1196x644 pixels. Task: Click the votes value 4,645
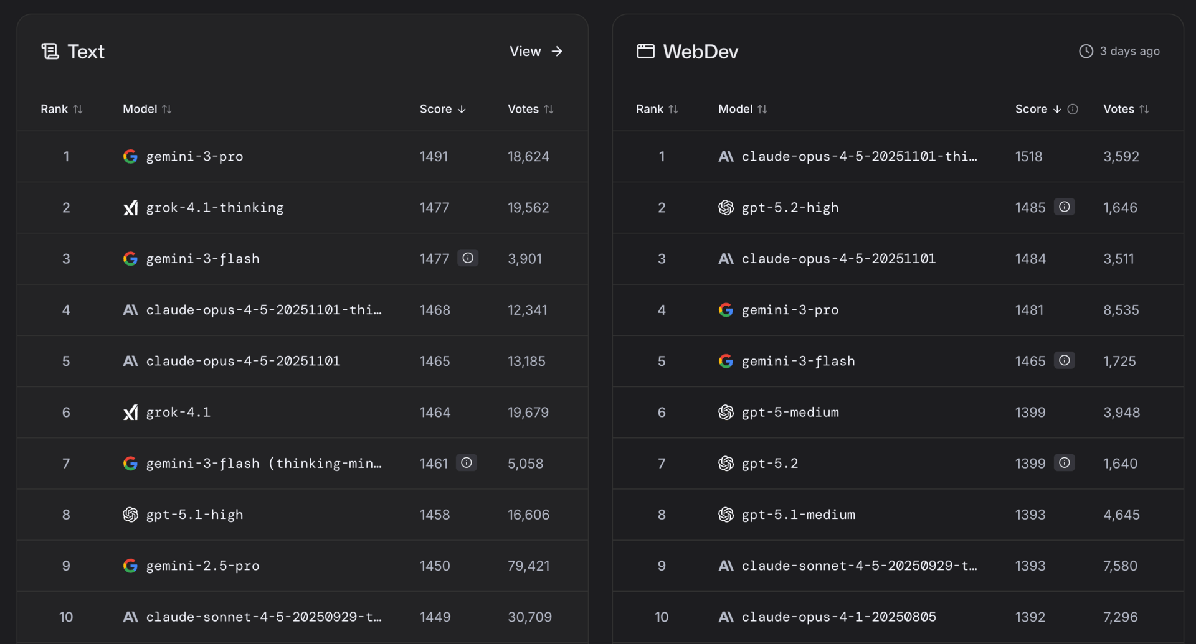tap(1122, 515)
